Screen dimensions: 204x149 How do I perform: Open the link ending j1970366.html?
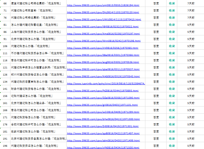click(x=103, y=55)
